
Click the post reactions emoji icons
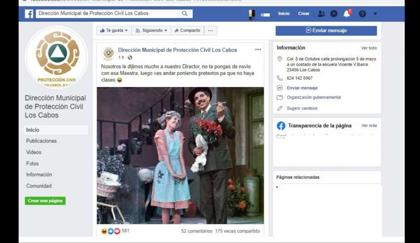click(111, 231)
